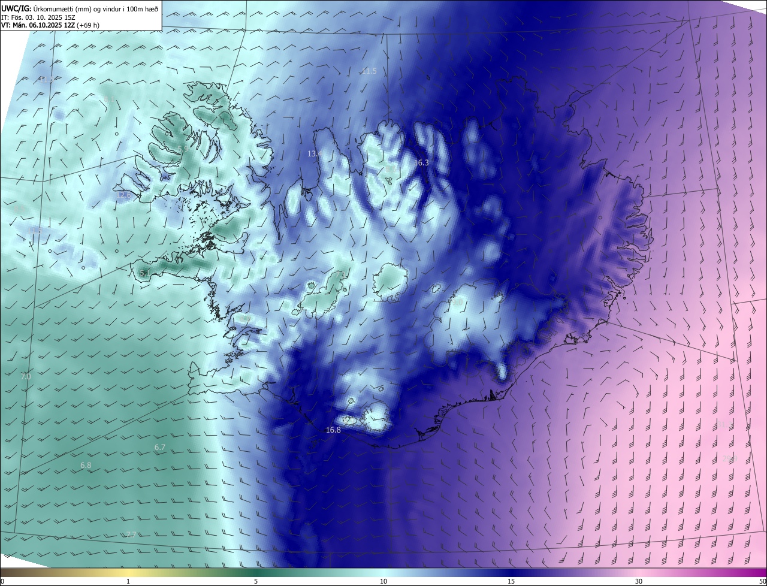Click the 7.7 value label on the map
Viewport: 767px width, 586px height.
131,534
